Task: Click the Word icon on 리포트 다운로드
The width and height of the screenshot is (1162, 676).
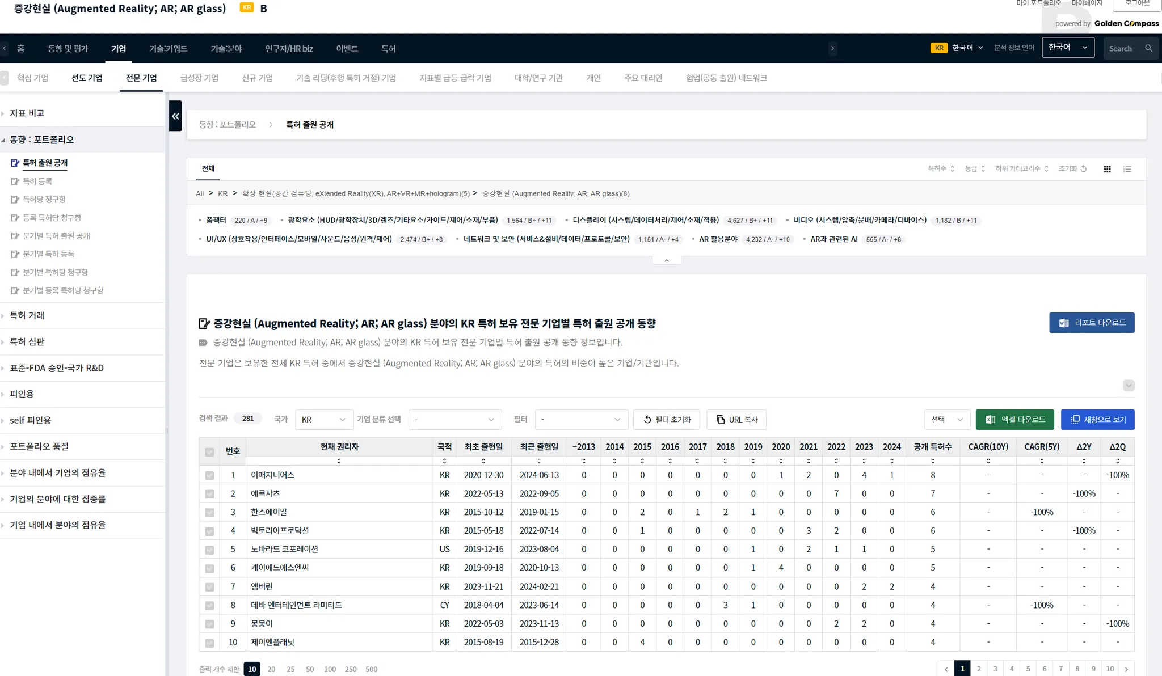Action: tap(1064, 323)
